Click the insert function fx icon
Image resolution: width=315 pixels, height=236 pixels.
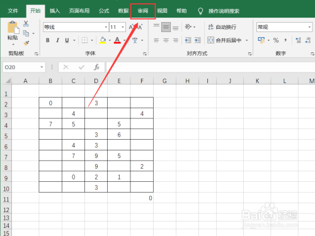coord(96,67)
